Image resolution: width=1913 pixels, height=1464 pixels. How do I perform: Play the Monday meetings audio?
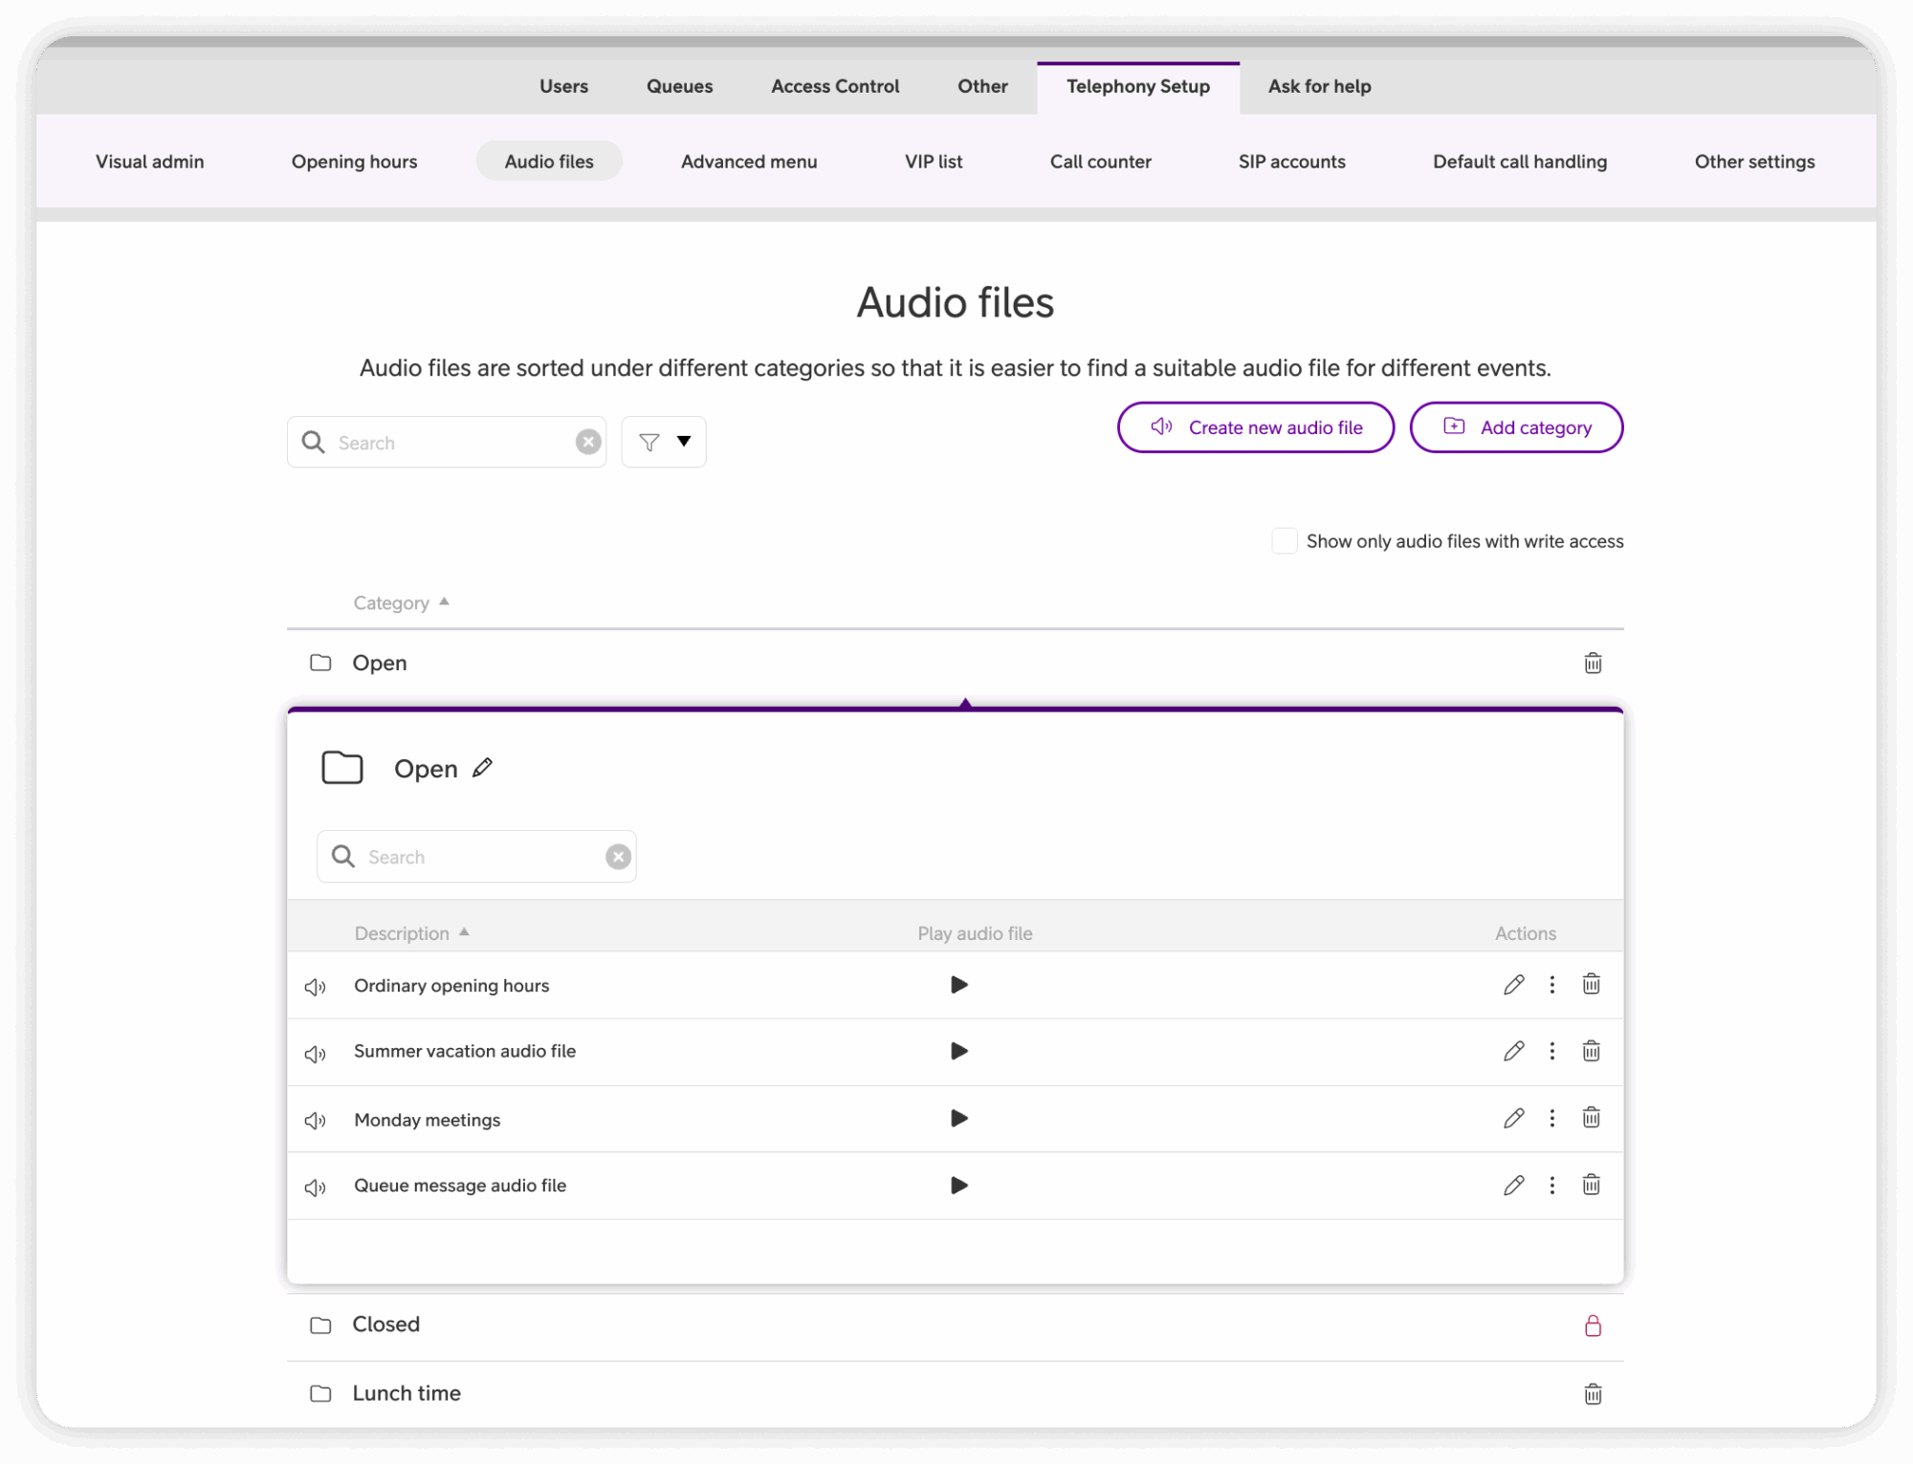coord(958,1119)
